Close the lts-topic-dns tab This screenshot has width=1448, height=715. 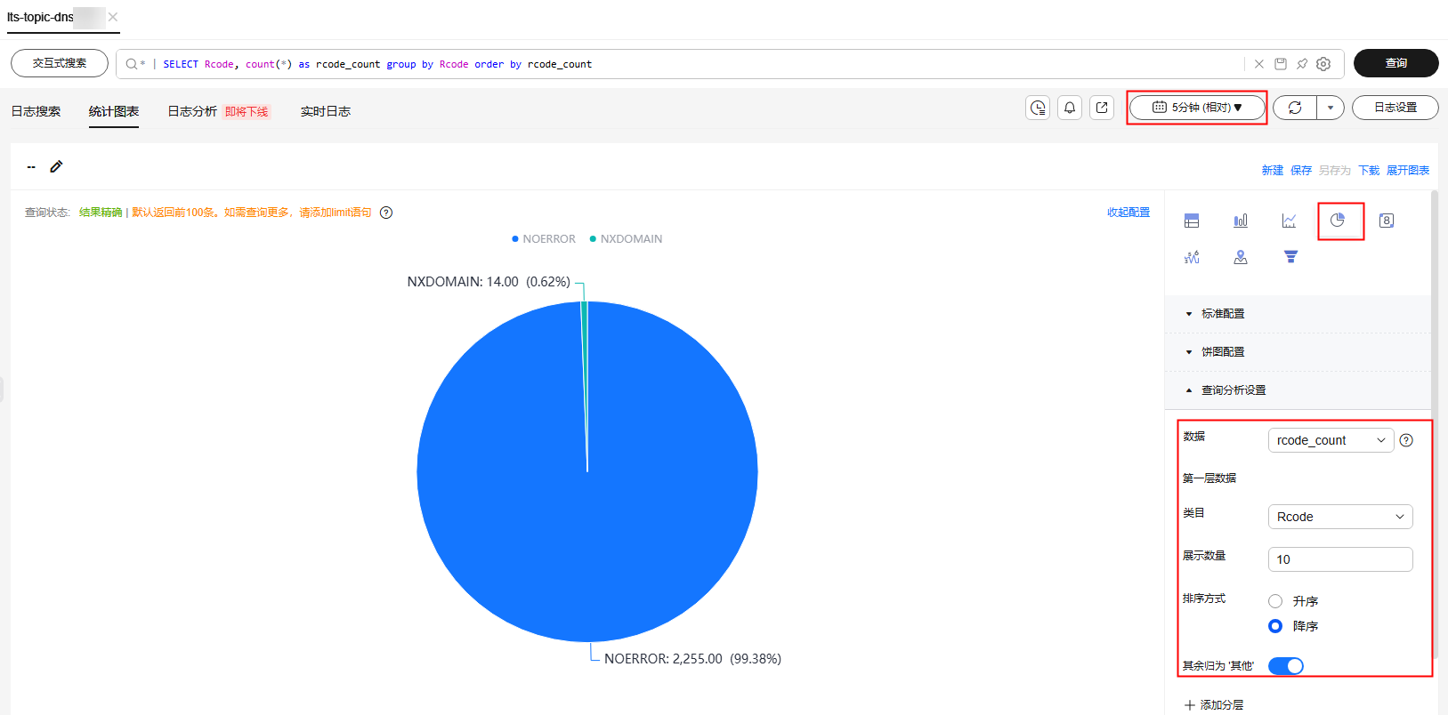click(x=113, y=17)
